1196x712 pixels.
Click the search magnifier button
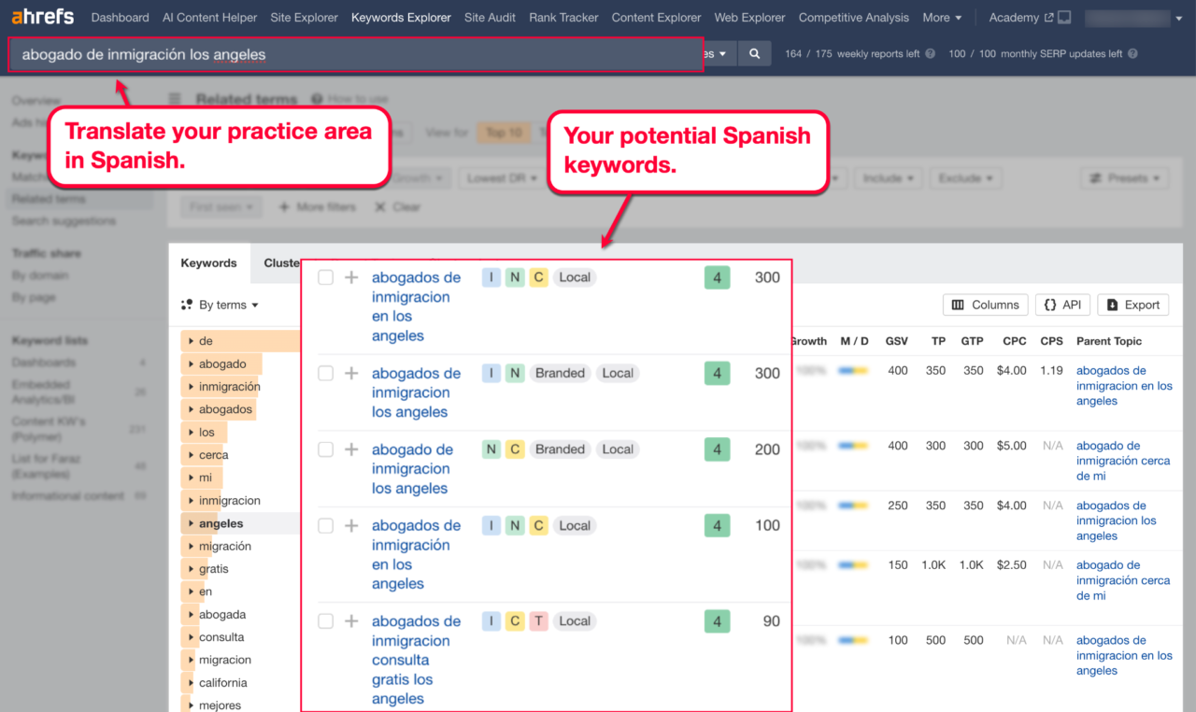754,54
